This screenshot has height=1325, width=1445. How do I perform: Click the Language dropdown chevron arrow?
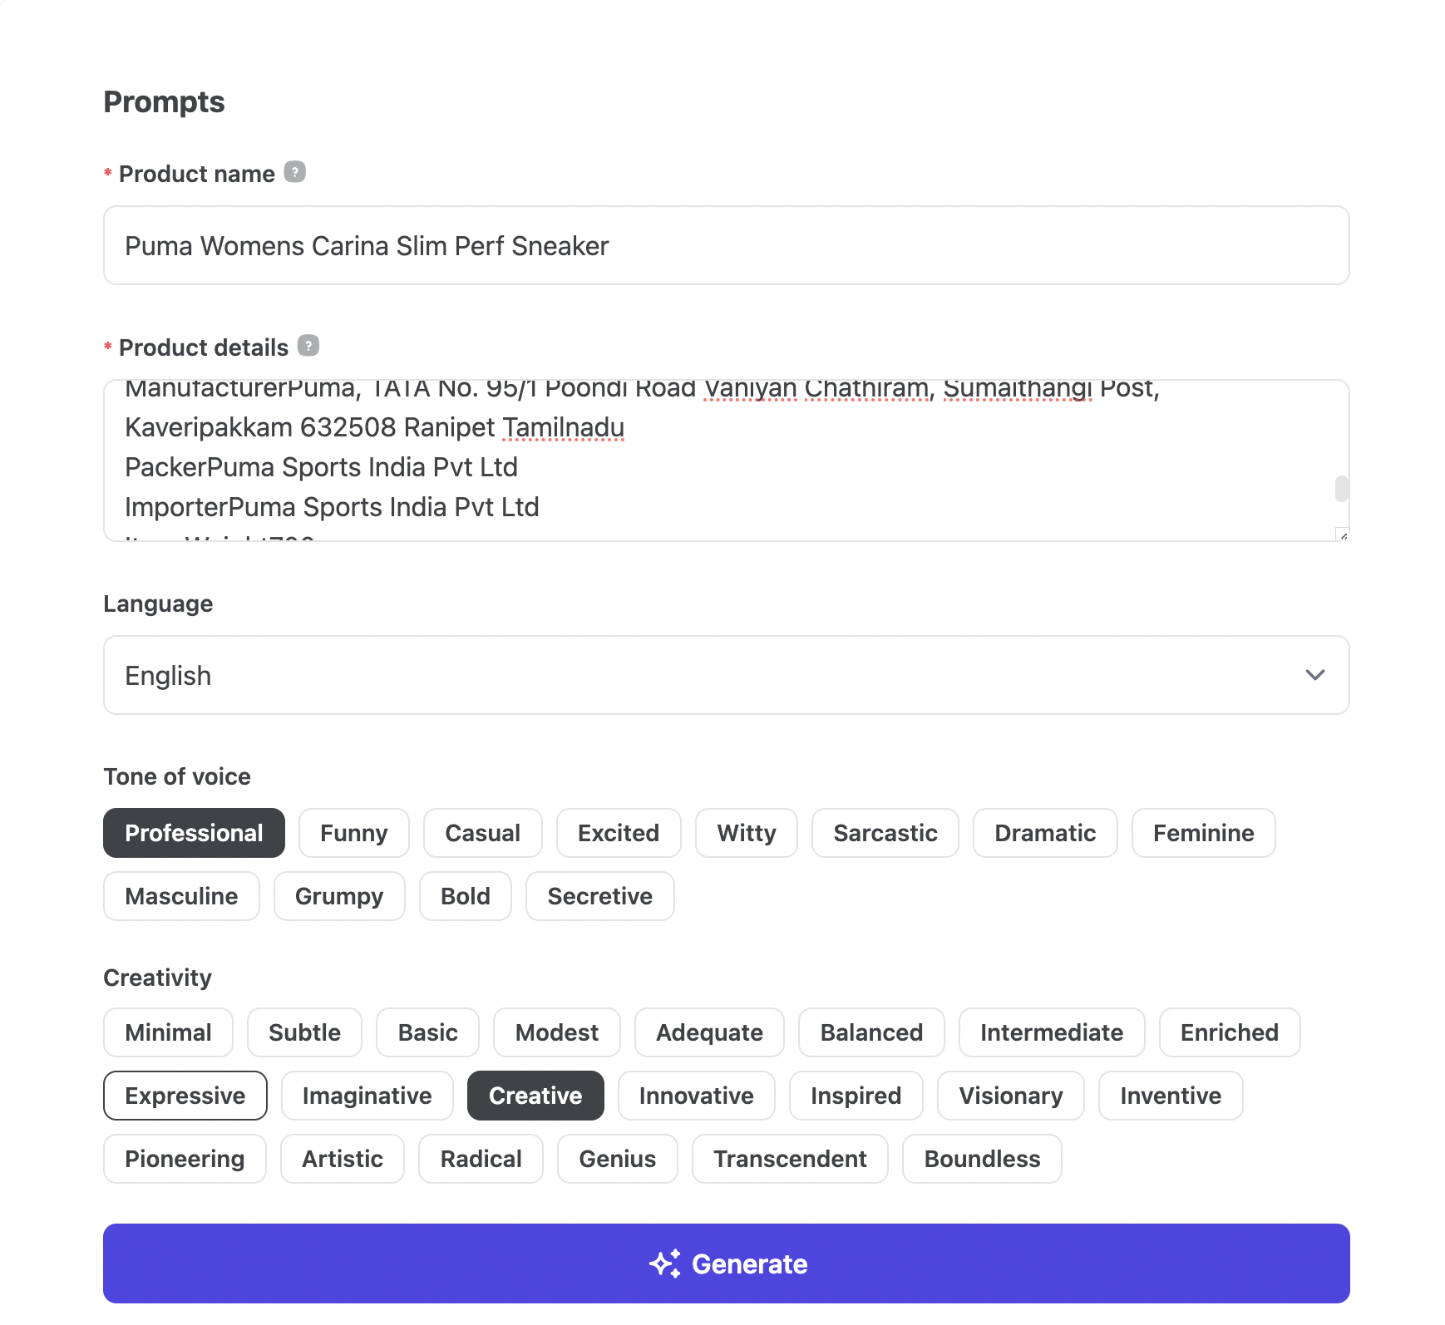[x=1314, y=675]
